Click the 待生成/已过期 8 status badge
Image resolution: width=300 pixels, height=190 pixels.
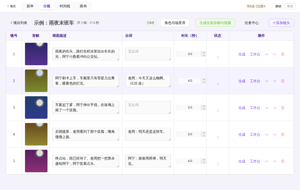tap(256, 6)
